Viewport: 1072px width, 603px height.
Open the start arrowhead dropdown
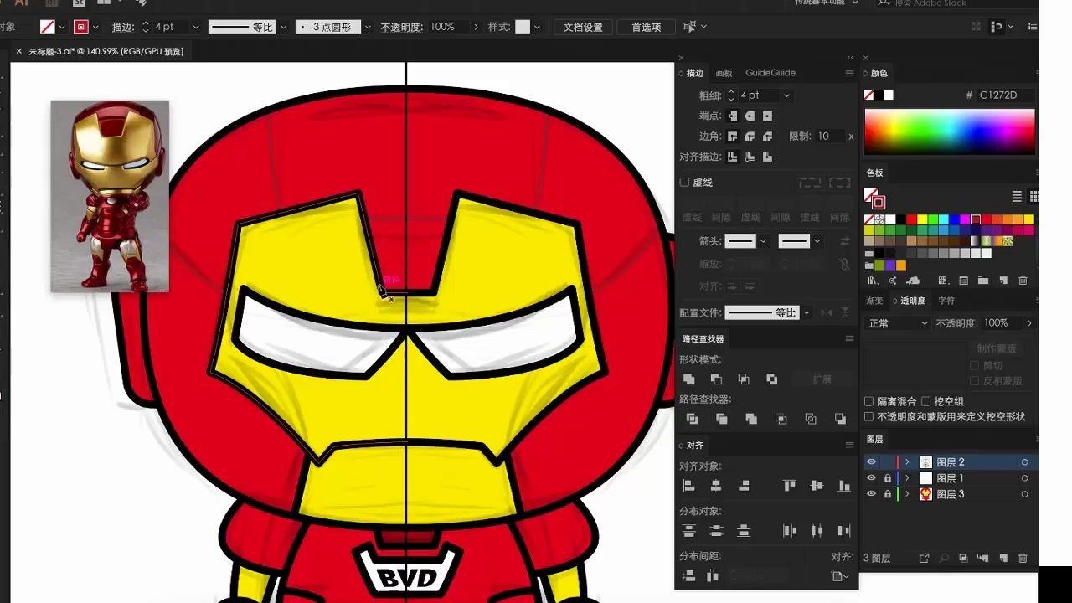[763, 241]
